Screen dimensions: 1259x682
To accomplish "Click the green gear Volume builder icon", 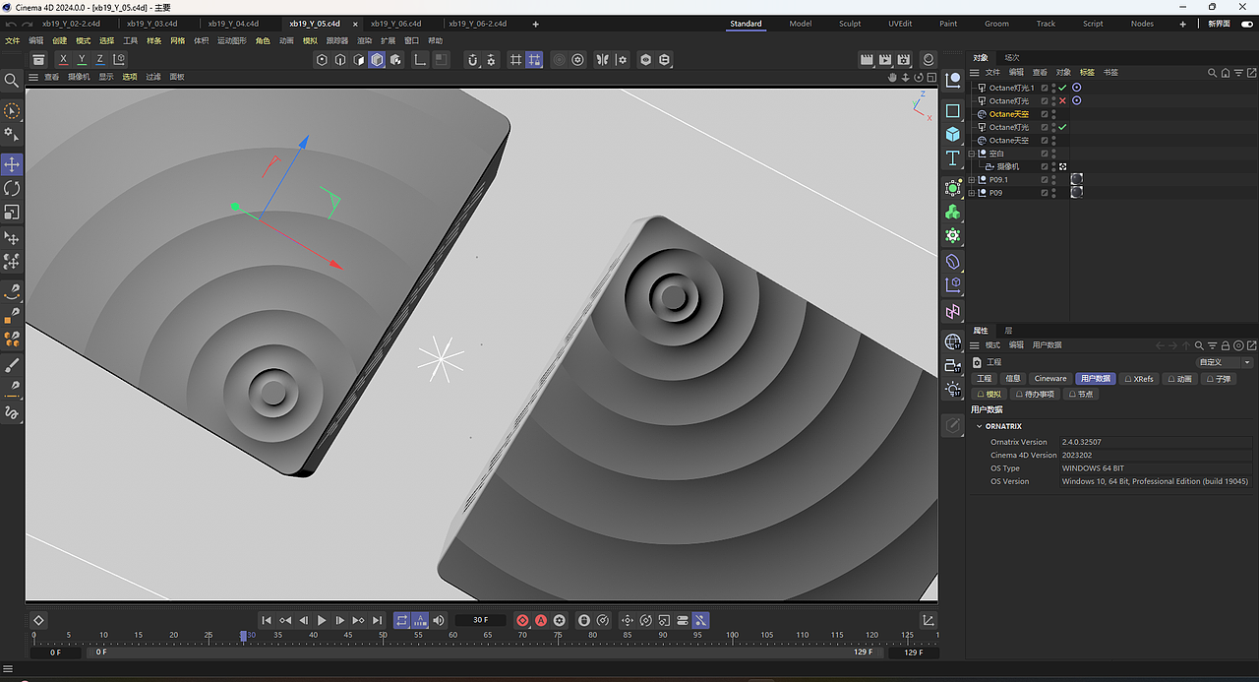I will [x=952, y=236].
